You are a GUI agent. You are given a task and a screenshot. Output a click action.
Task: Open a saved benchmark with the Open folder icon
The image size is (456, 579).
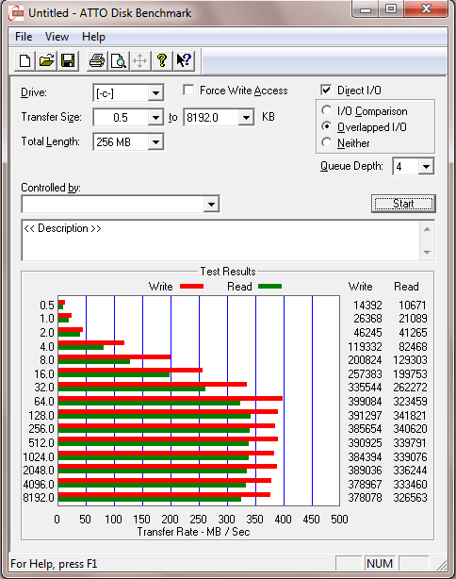[x=46, y=60]
